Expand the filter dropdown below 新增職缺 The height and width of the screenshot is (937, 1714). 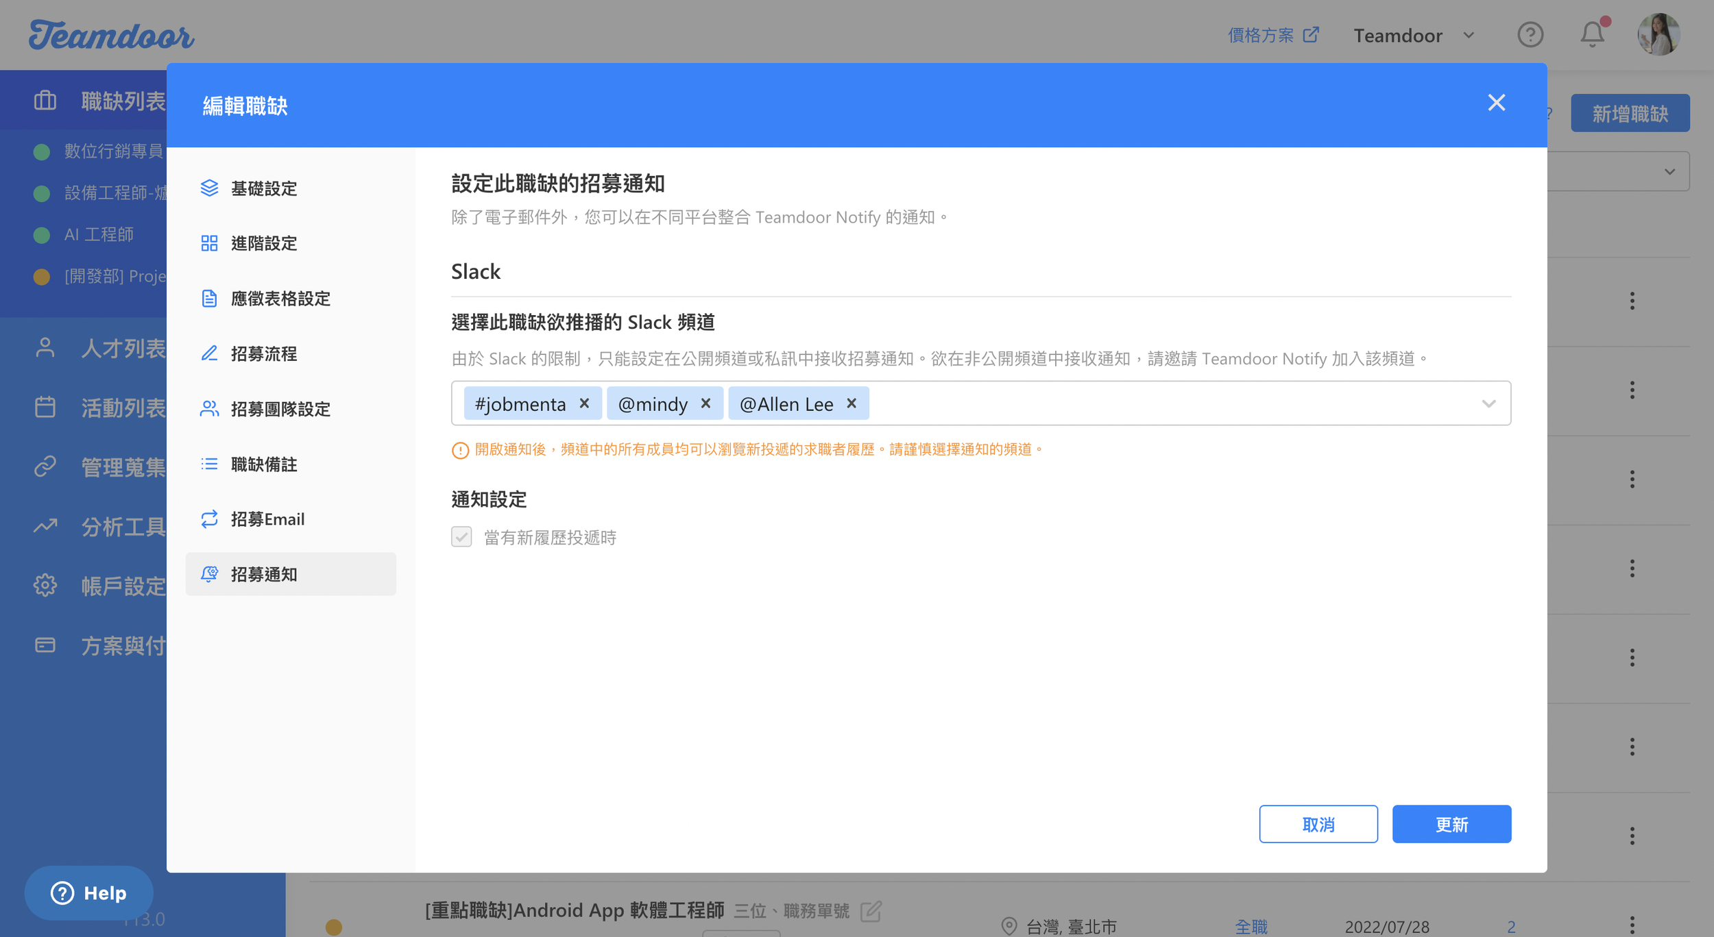click(1669, 171)
